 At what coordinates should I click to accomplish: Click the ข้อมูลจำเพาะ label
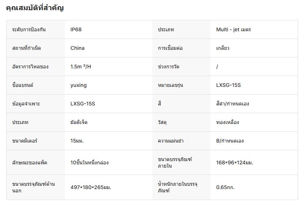pos(26,104)
